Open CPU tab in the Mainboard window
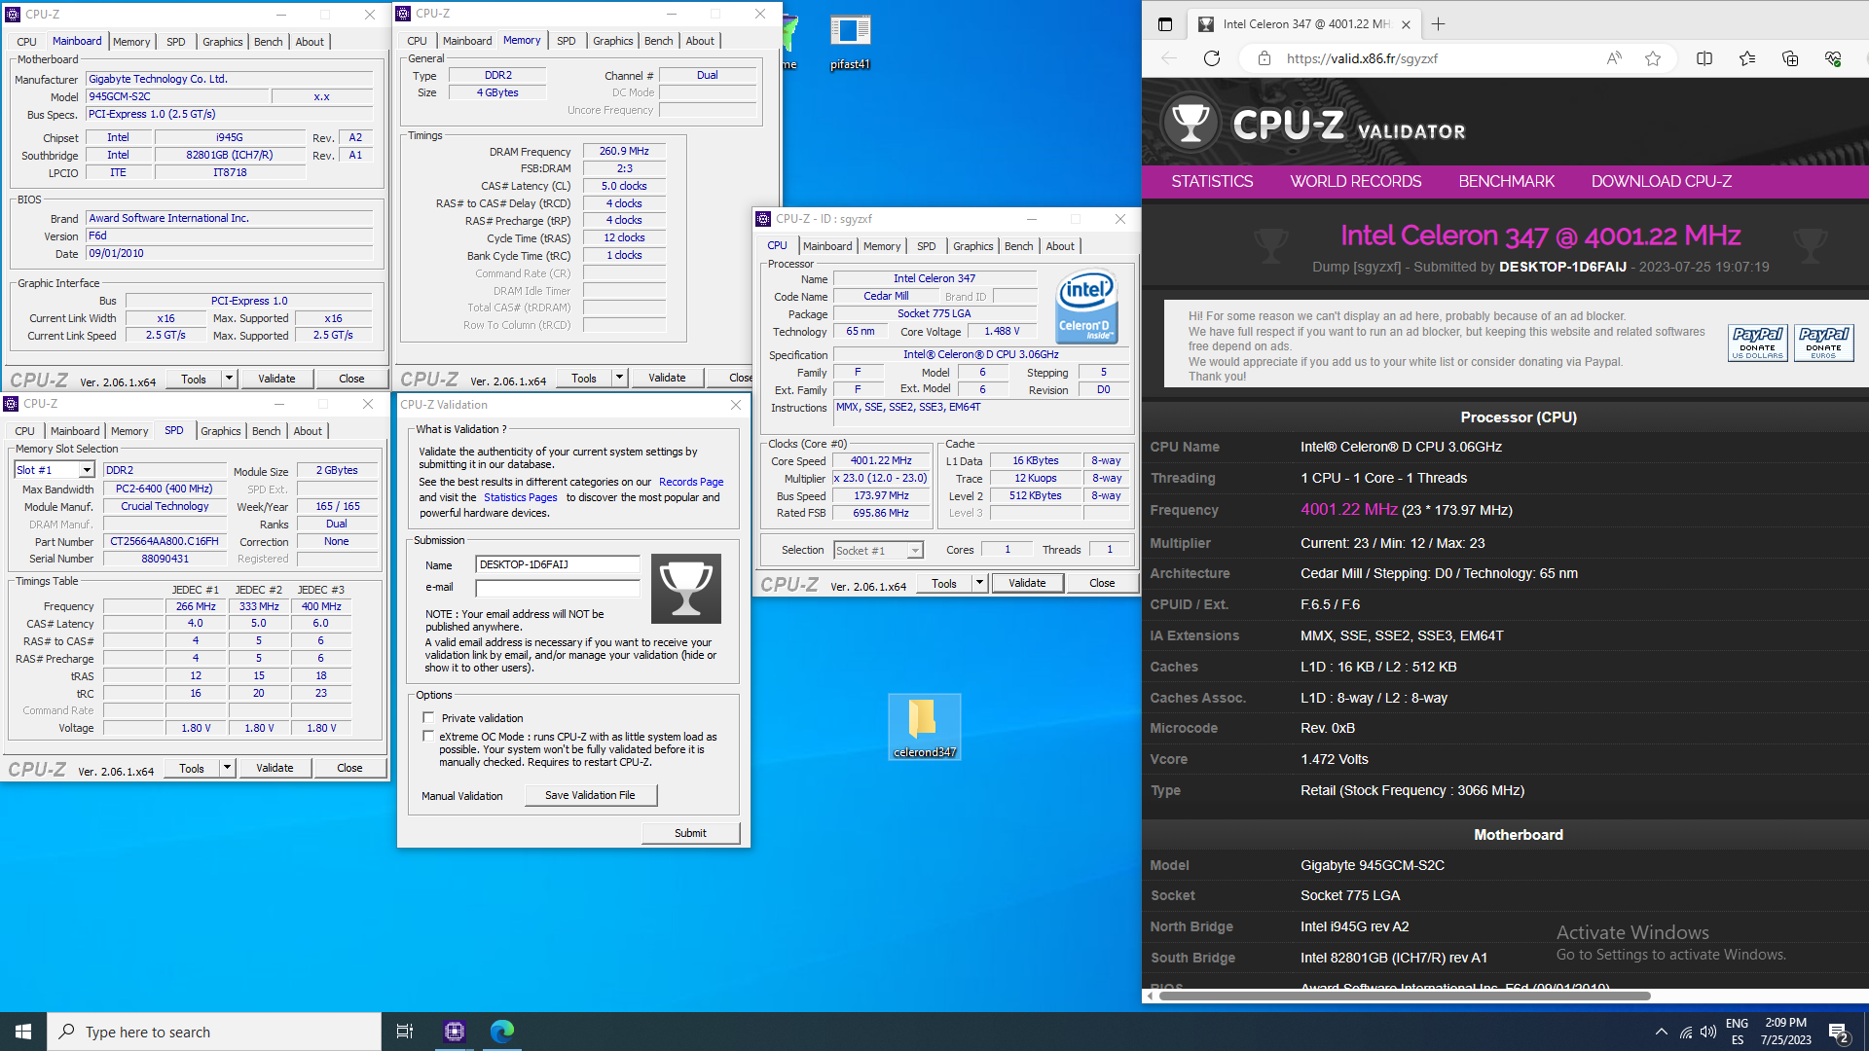The height and width of the screenshot is (1051, 1869). 26,42
